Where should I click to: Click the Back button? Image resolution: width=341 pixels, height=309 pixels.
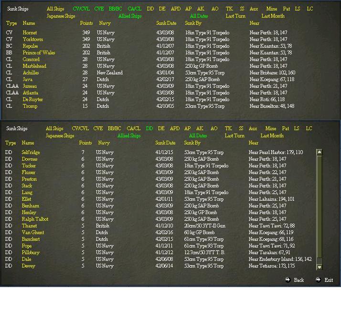(x=299, y=280)
